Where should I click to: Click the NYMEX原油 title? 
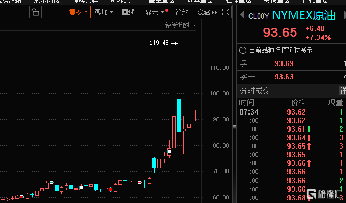[304, 15]
